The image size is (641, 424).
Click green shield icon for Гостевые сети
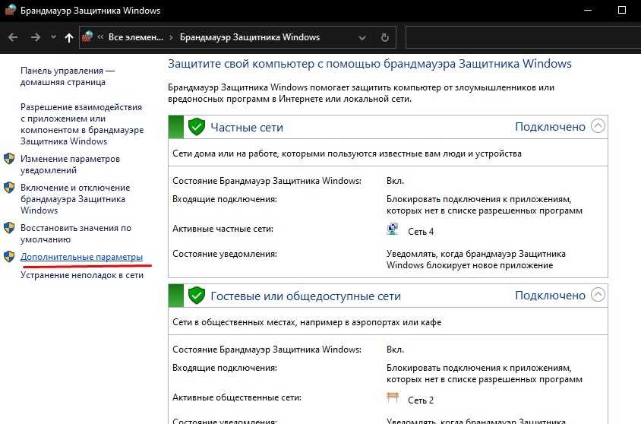click(x=197, y=296)
